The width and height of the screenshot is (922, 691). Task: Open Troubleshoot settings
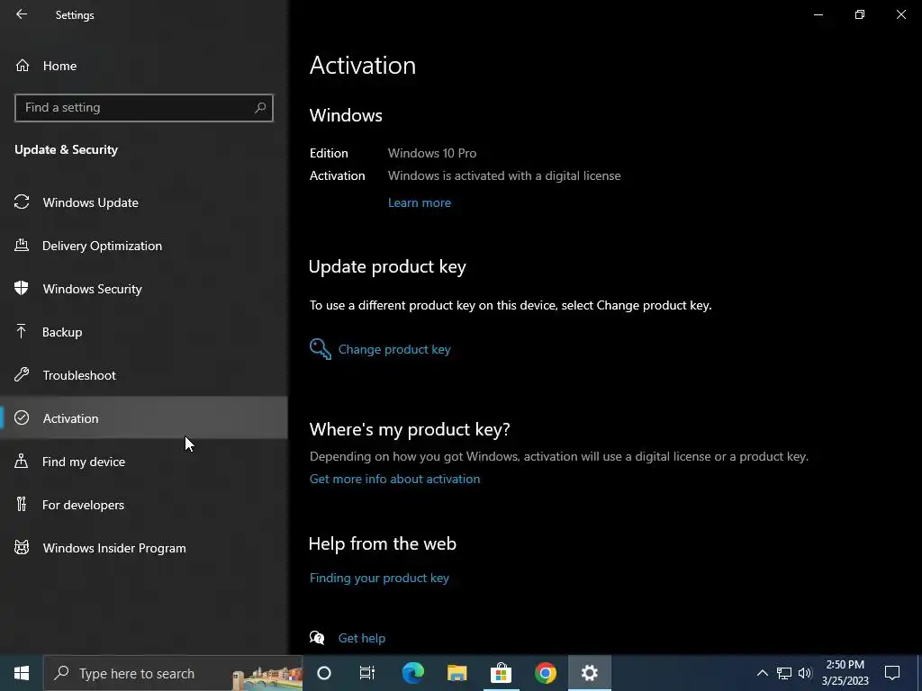(143, 375)
